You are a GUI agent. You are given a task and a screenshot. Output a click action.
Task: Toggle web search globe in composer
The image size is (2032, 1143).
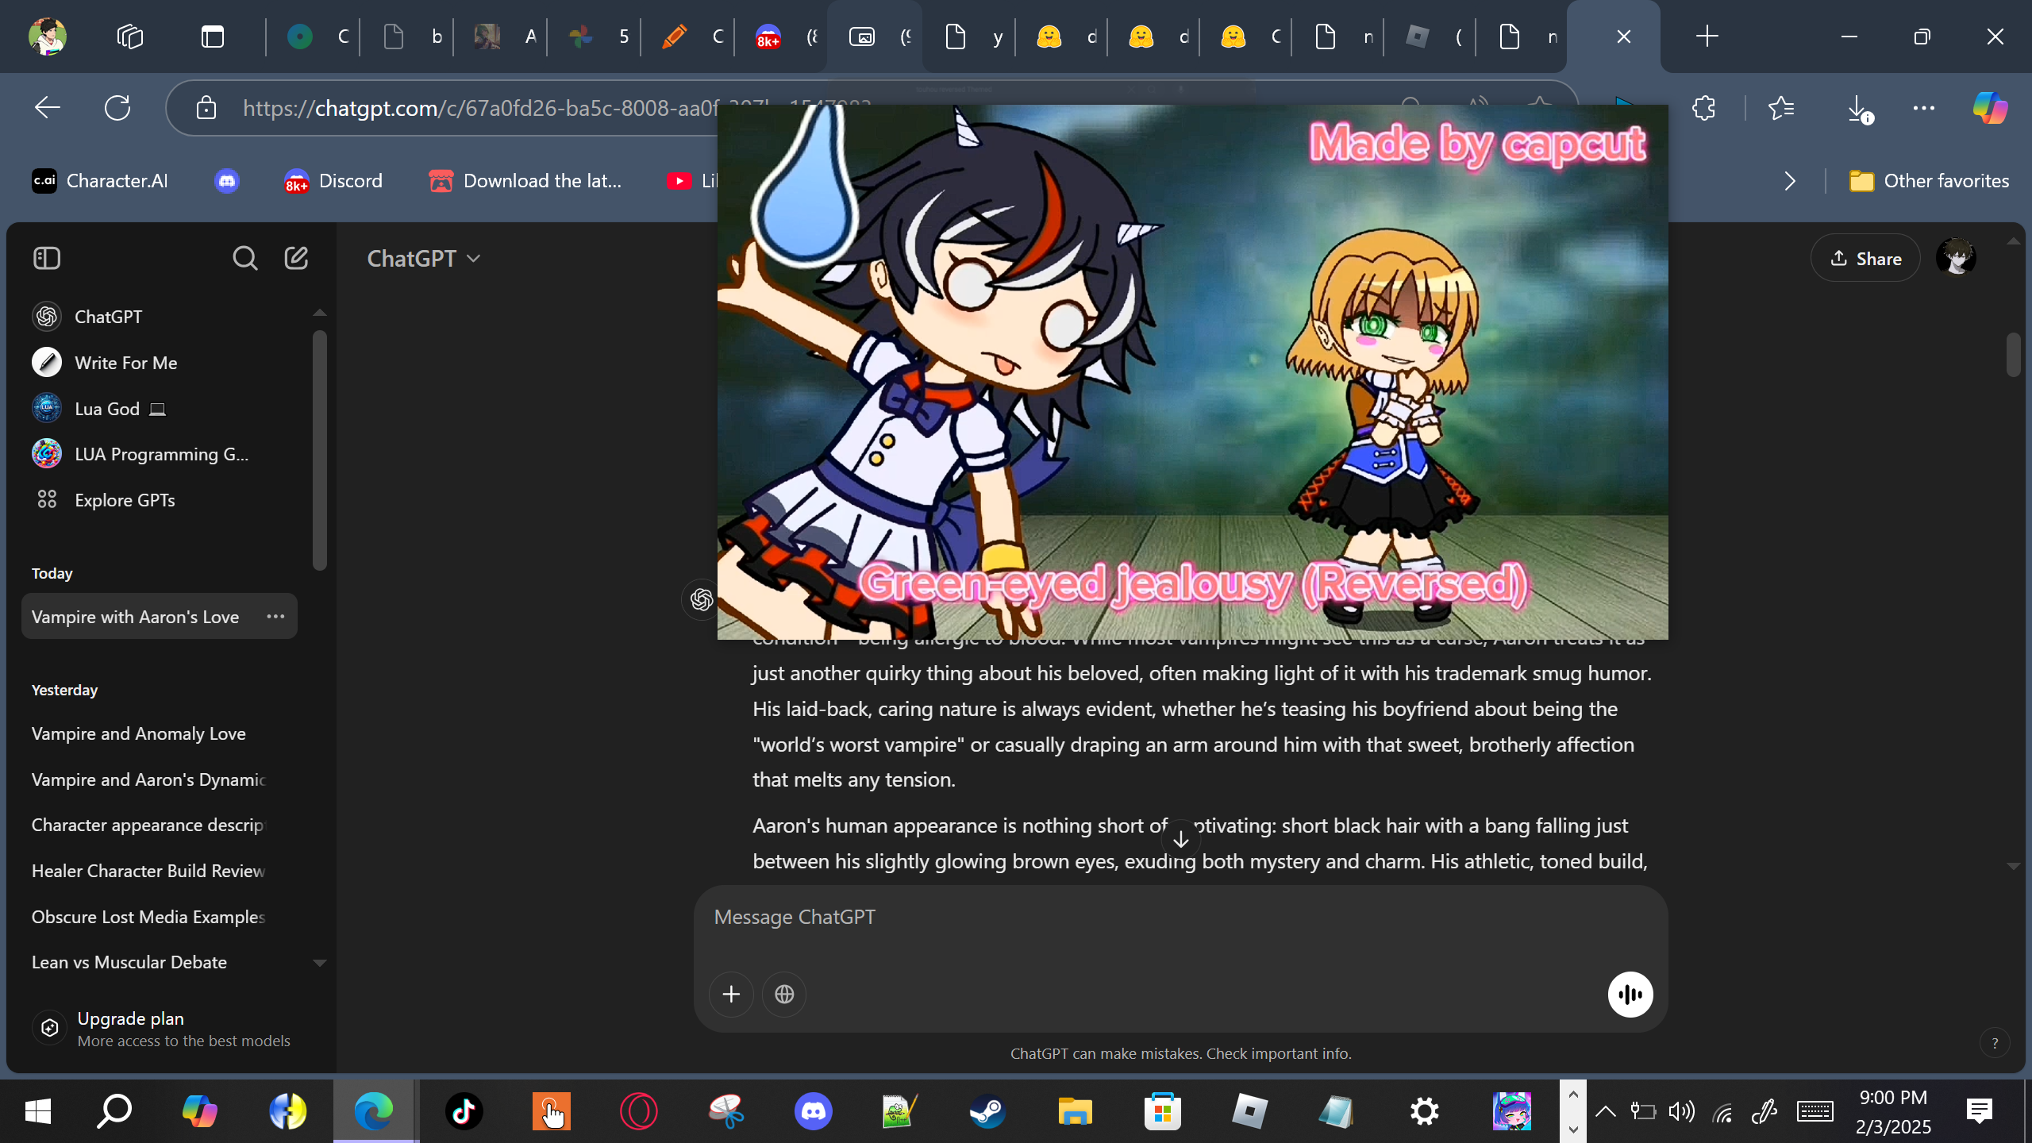pyautogui.click(x=784, y=994)
